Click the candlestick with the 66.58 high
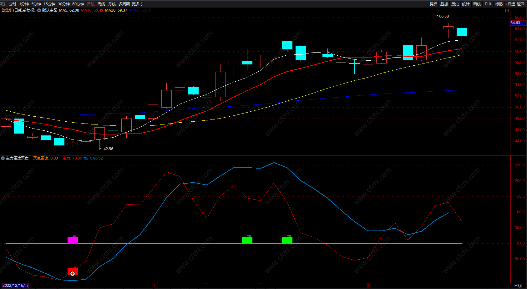 [435, 35]
